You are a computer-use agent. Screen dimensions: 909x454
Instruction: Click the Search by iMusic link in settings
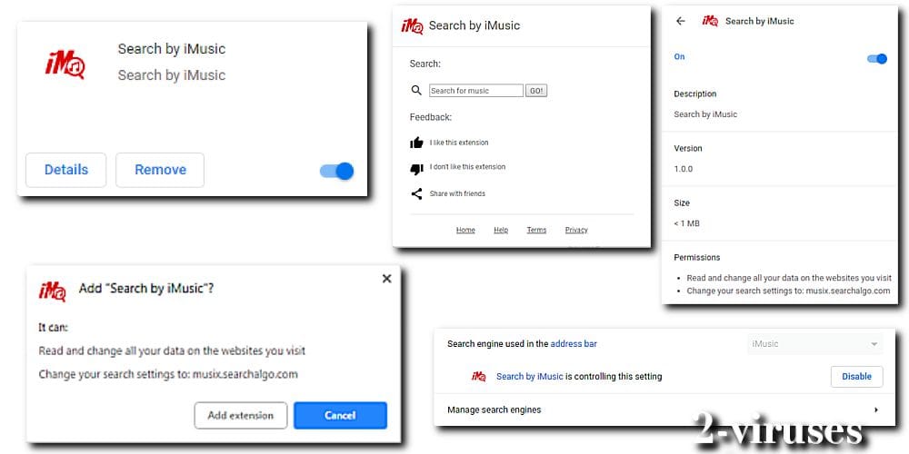point(530,377)
